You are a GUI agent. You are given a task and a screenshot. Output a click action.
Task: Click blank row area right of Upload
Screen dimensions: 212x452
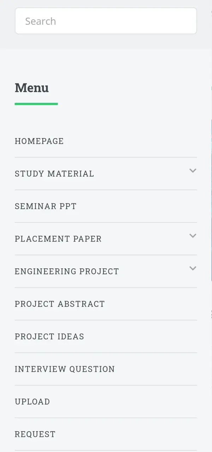click(124, 402)
